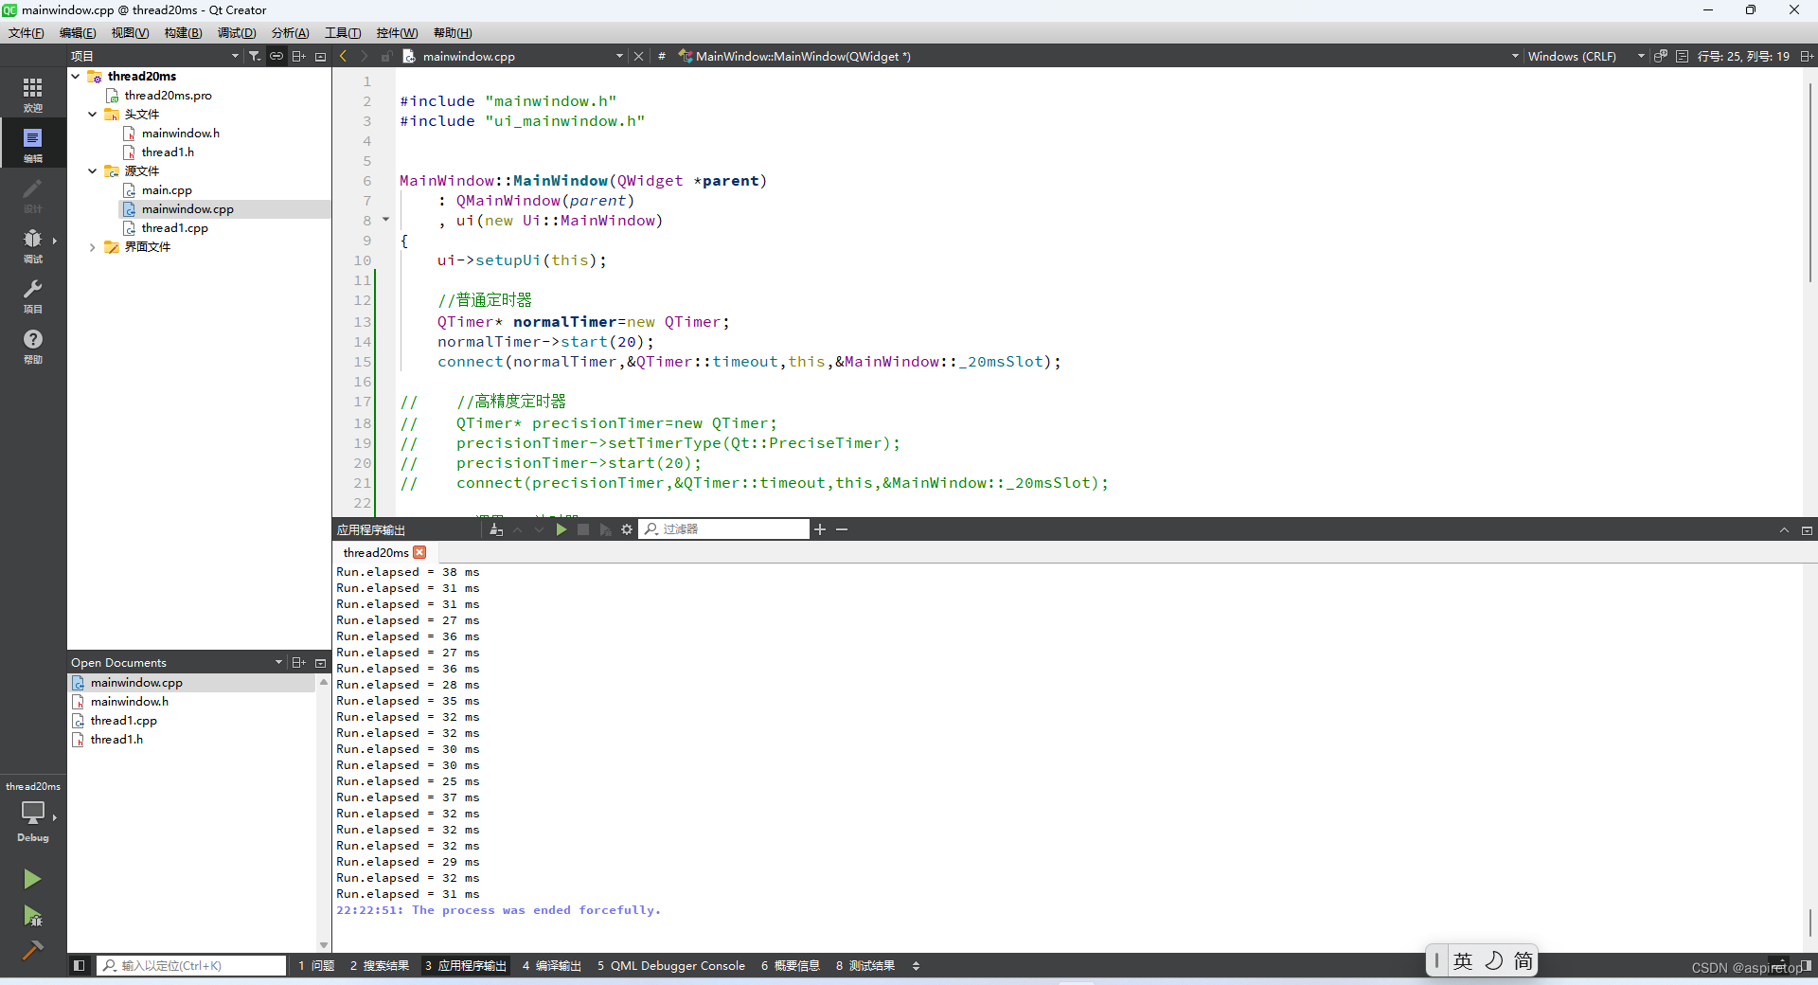Fold the constructor code at line 8
Image resolution: width=1818 pixels, height=985 pixels.
coord(385,220)
